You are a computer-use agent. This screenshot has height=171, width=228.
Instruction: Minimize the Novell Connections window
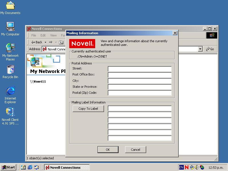tap(205, 29)
